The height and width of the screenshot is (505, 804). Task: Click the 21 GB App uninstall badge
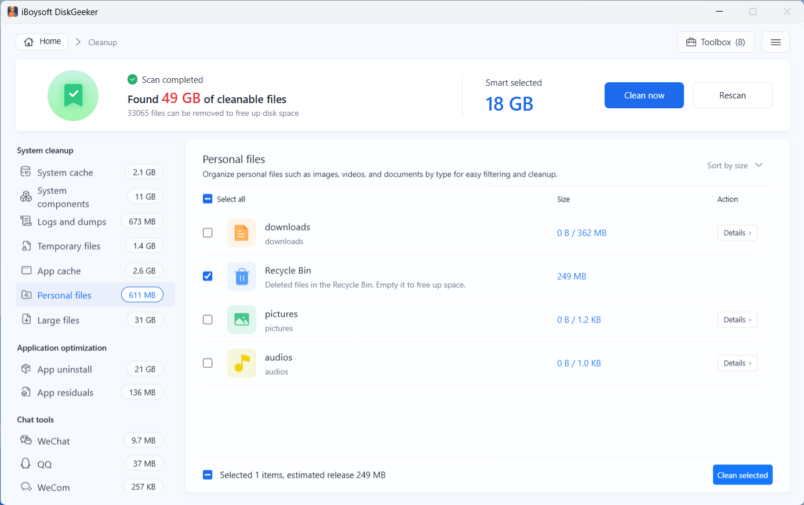(145, 369)
